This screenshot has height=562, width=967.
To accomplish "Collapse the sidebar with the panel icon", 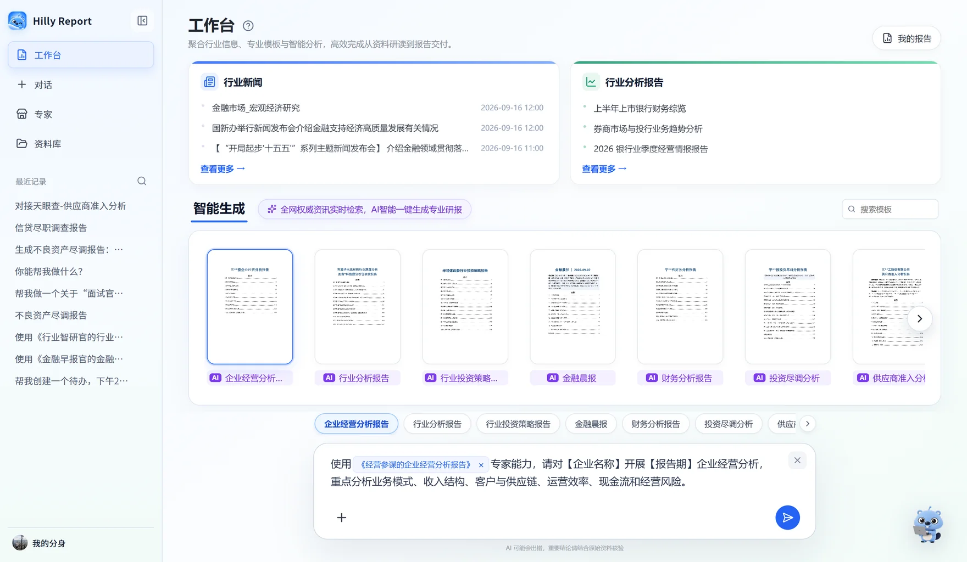I will [142, 21].
